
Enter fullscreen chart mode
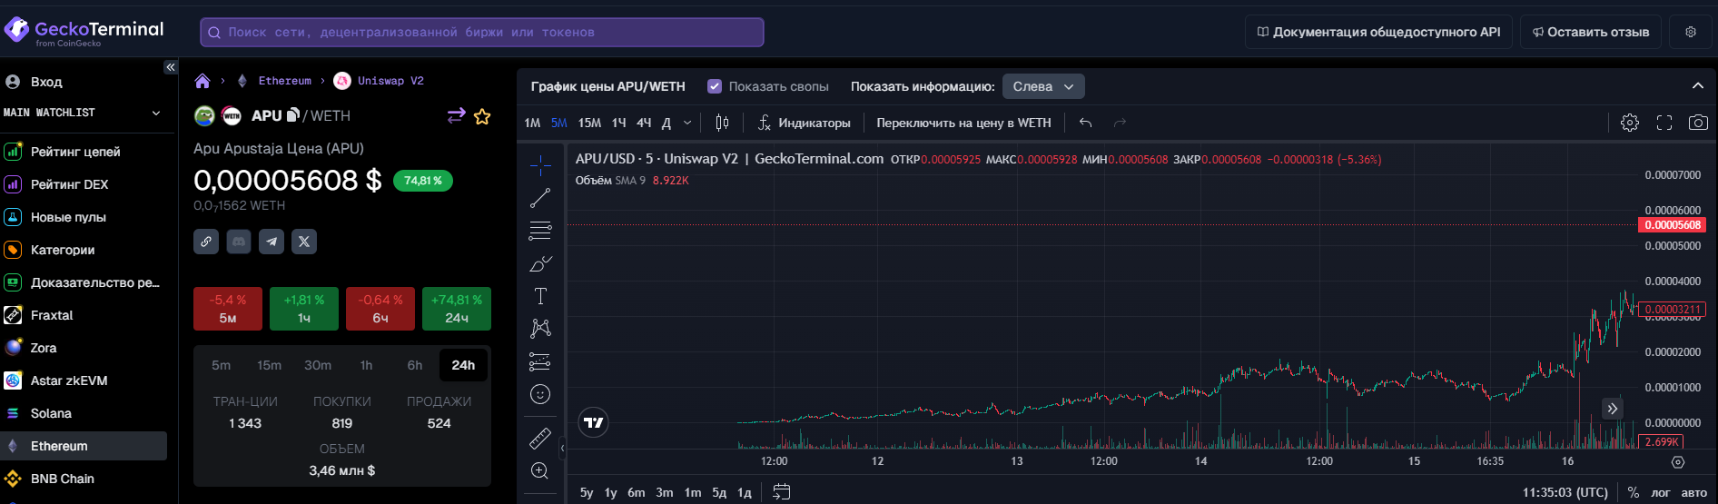pyautogui.click(x=1664, y=123)
